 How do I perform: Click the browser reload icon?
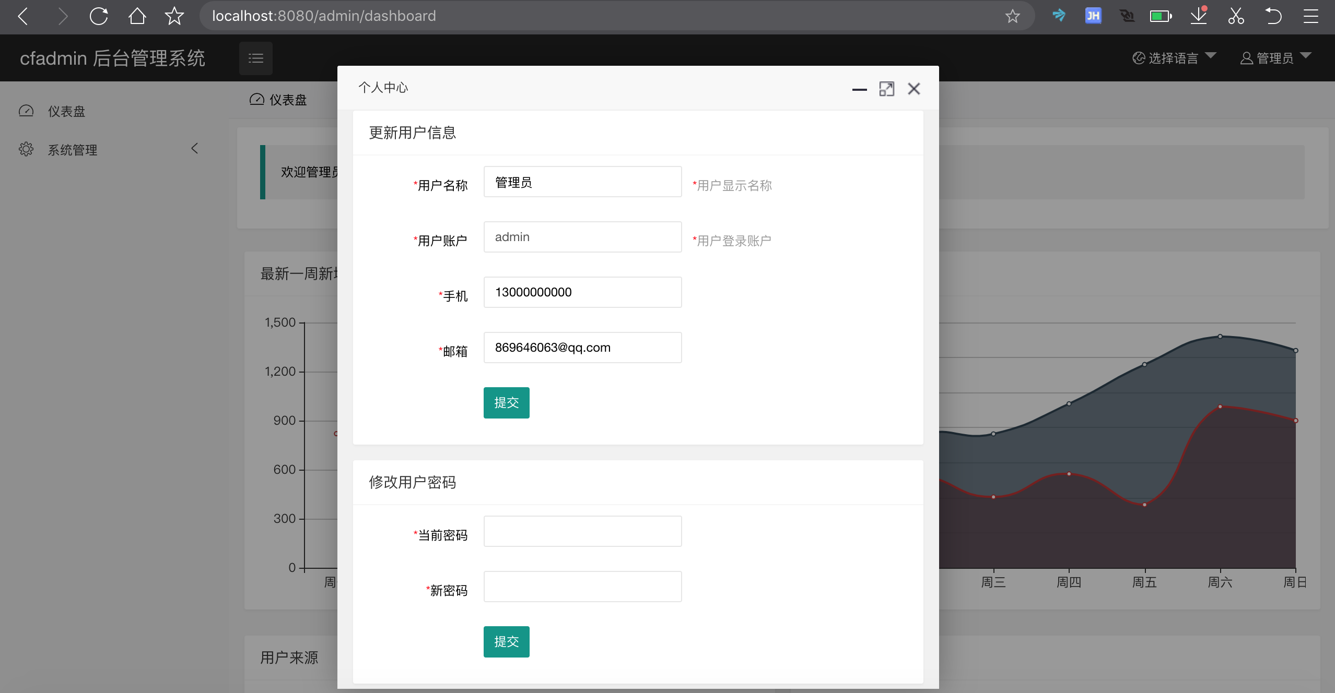pyautogui.click(x=99, y=16)
